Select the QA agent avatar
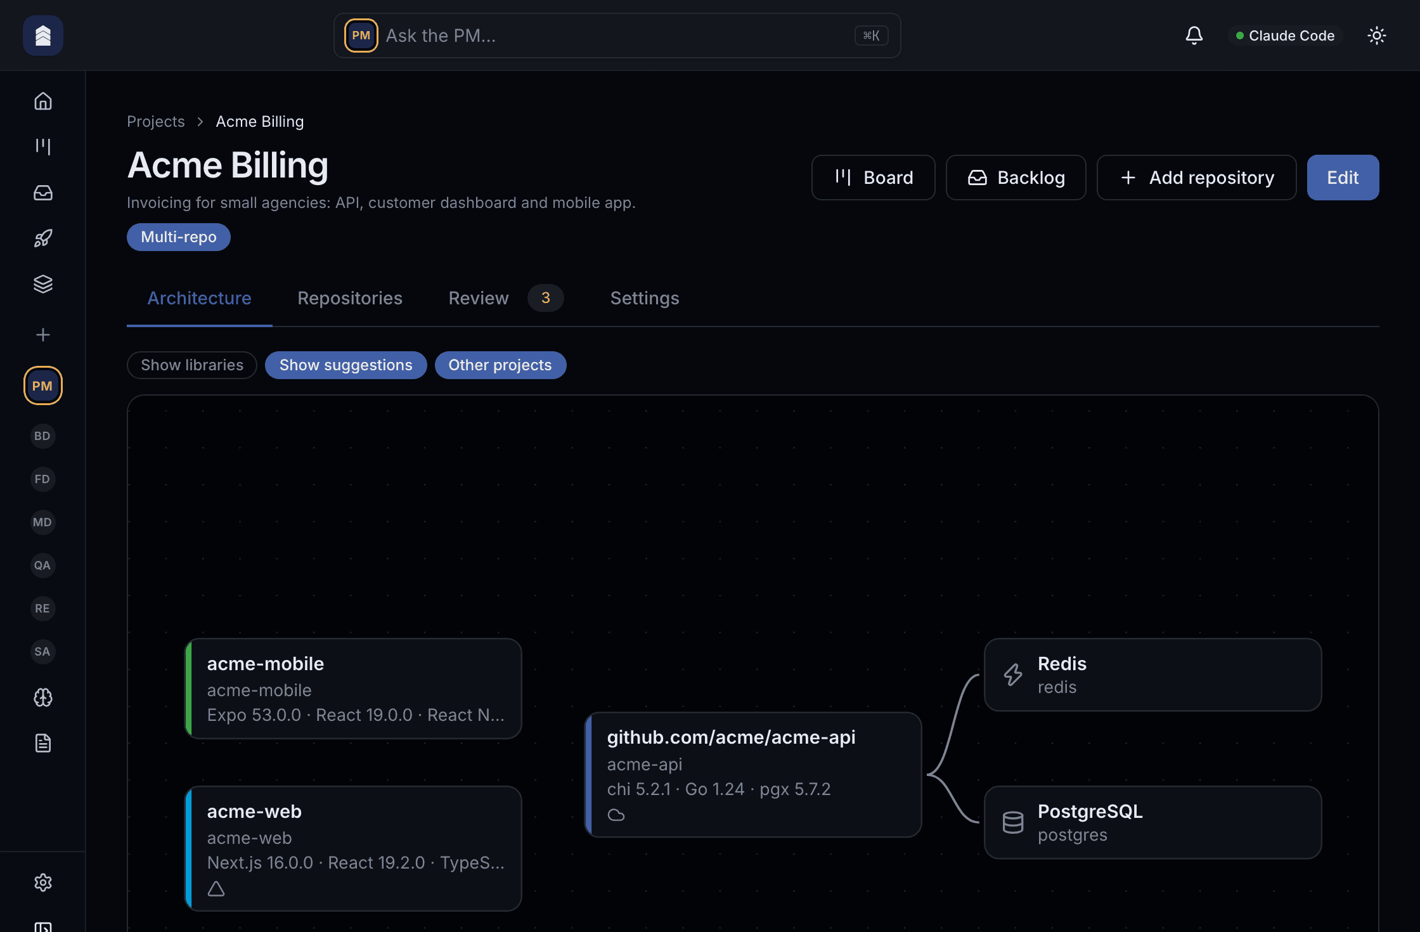The height and width of the screenshot is (932, 1420). pos(42,566)
